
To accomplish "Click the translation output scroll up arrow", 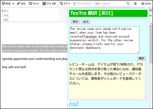I will click(x=146, y=64).
